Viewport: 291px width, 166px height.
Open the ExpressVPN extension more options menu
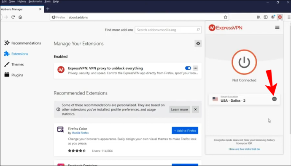pos(195,68)
